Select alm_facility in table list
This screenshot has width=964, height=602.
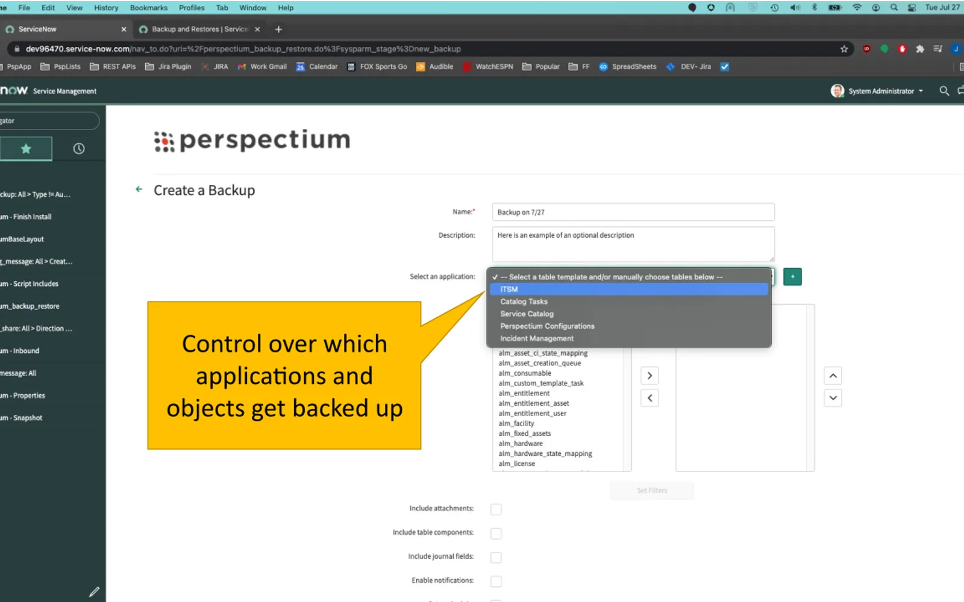coord(516,424)
